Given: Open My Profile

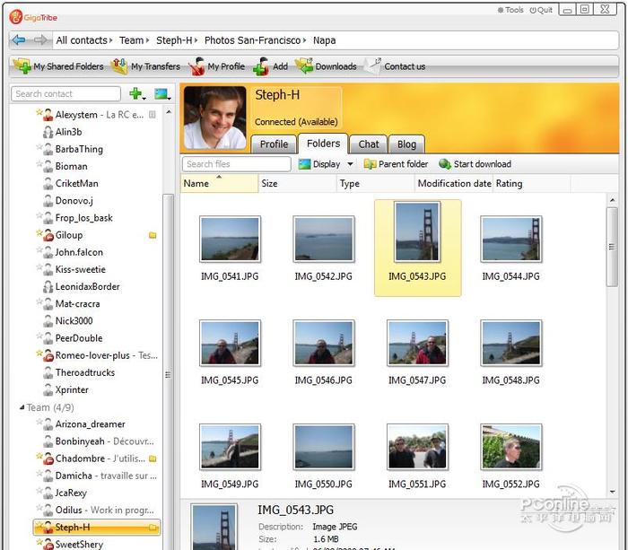Looking at the screenshot, I should pos(217,66).
